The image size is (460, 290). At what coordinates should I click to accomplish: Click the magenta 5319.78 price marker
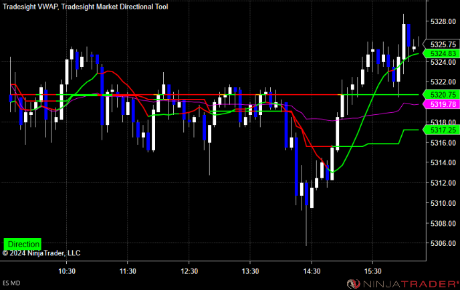coord(441,104)
